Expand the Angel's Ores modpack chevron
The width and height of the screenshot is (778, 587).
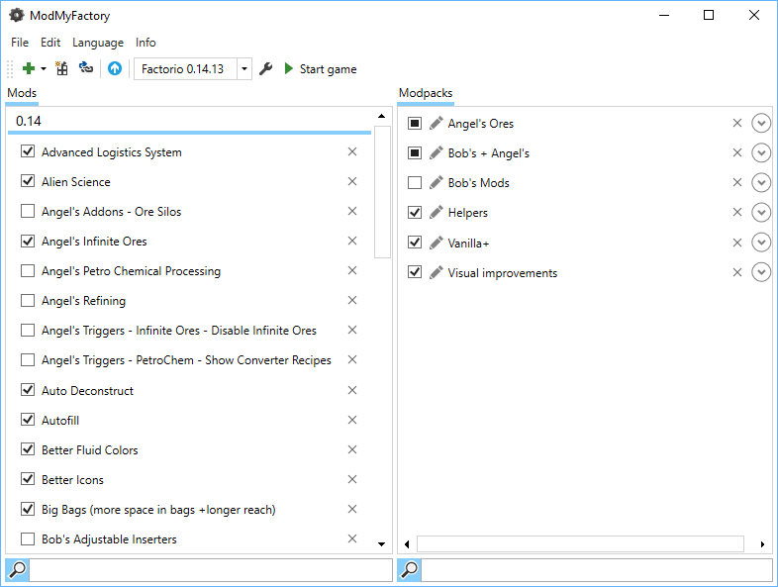(761, 123)
